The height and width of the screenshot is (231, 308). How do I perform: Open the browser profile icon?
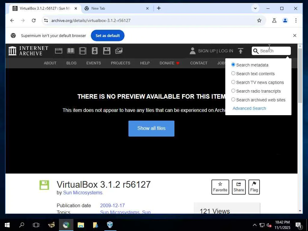[285, 20]
